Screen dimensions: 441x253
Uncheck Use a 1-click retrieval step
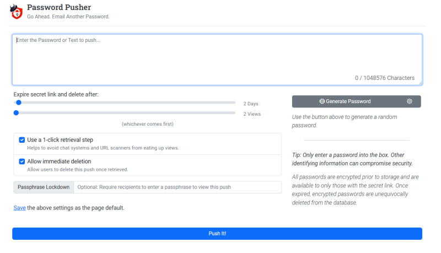pos(22,139)
